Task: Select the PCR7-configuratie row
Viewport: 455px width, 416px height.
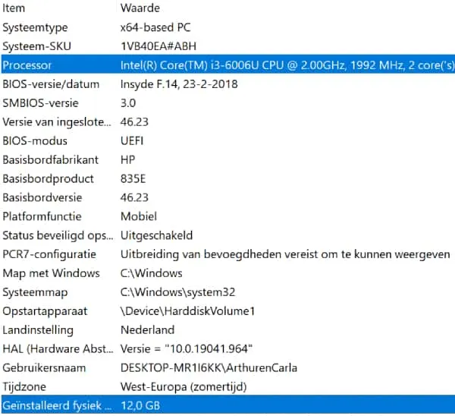Action: coord(49,254)
